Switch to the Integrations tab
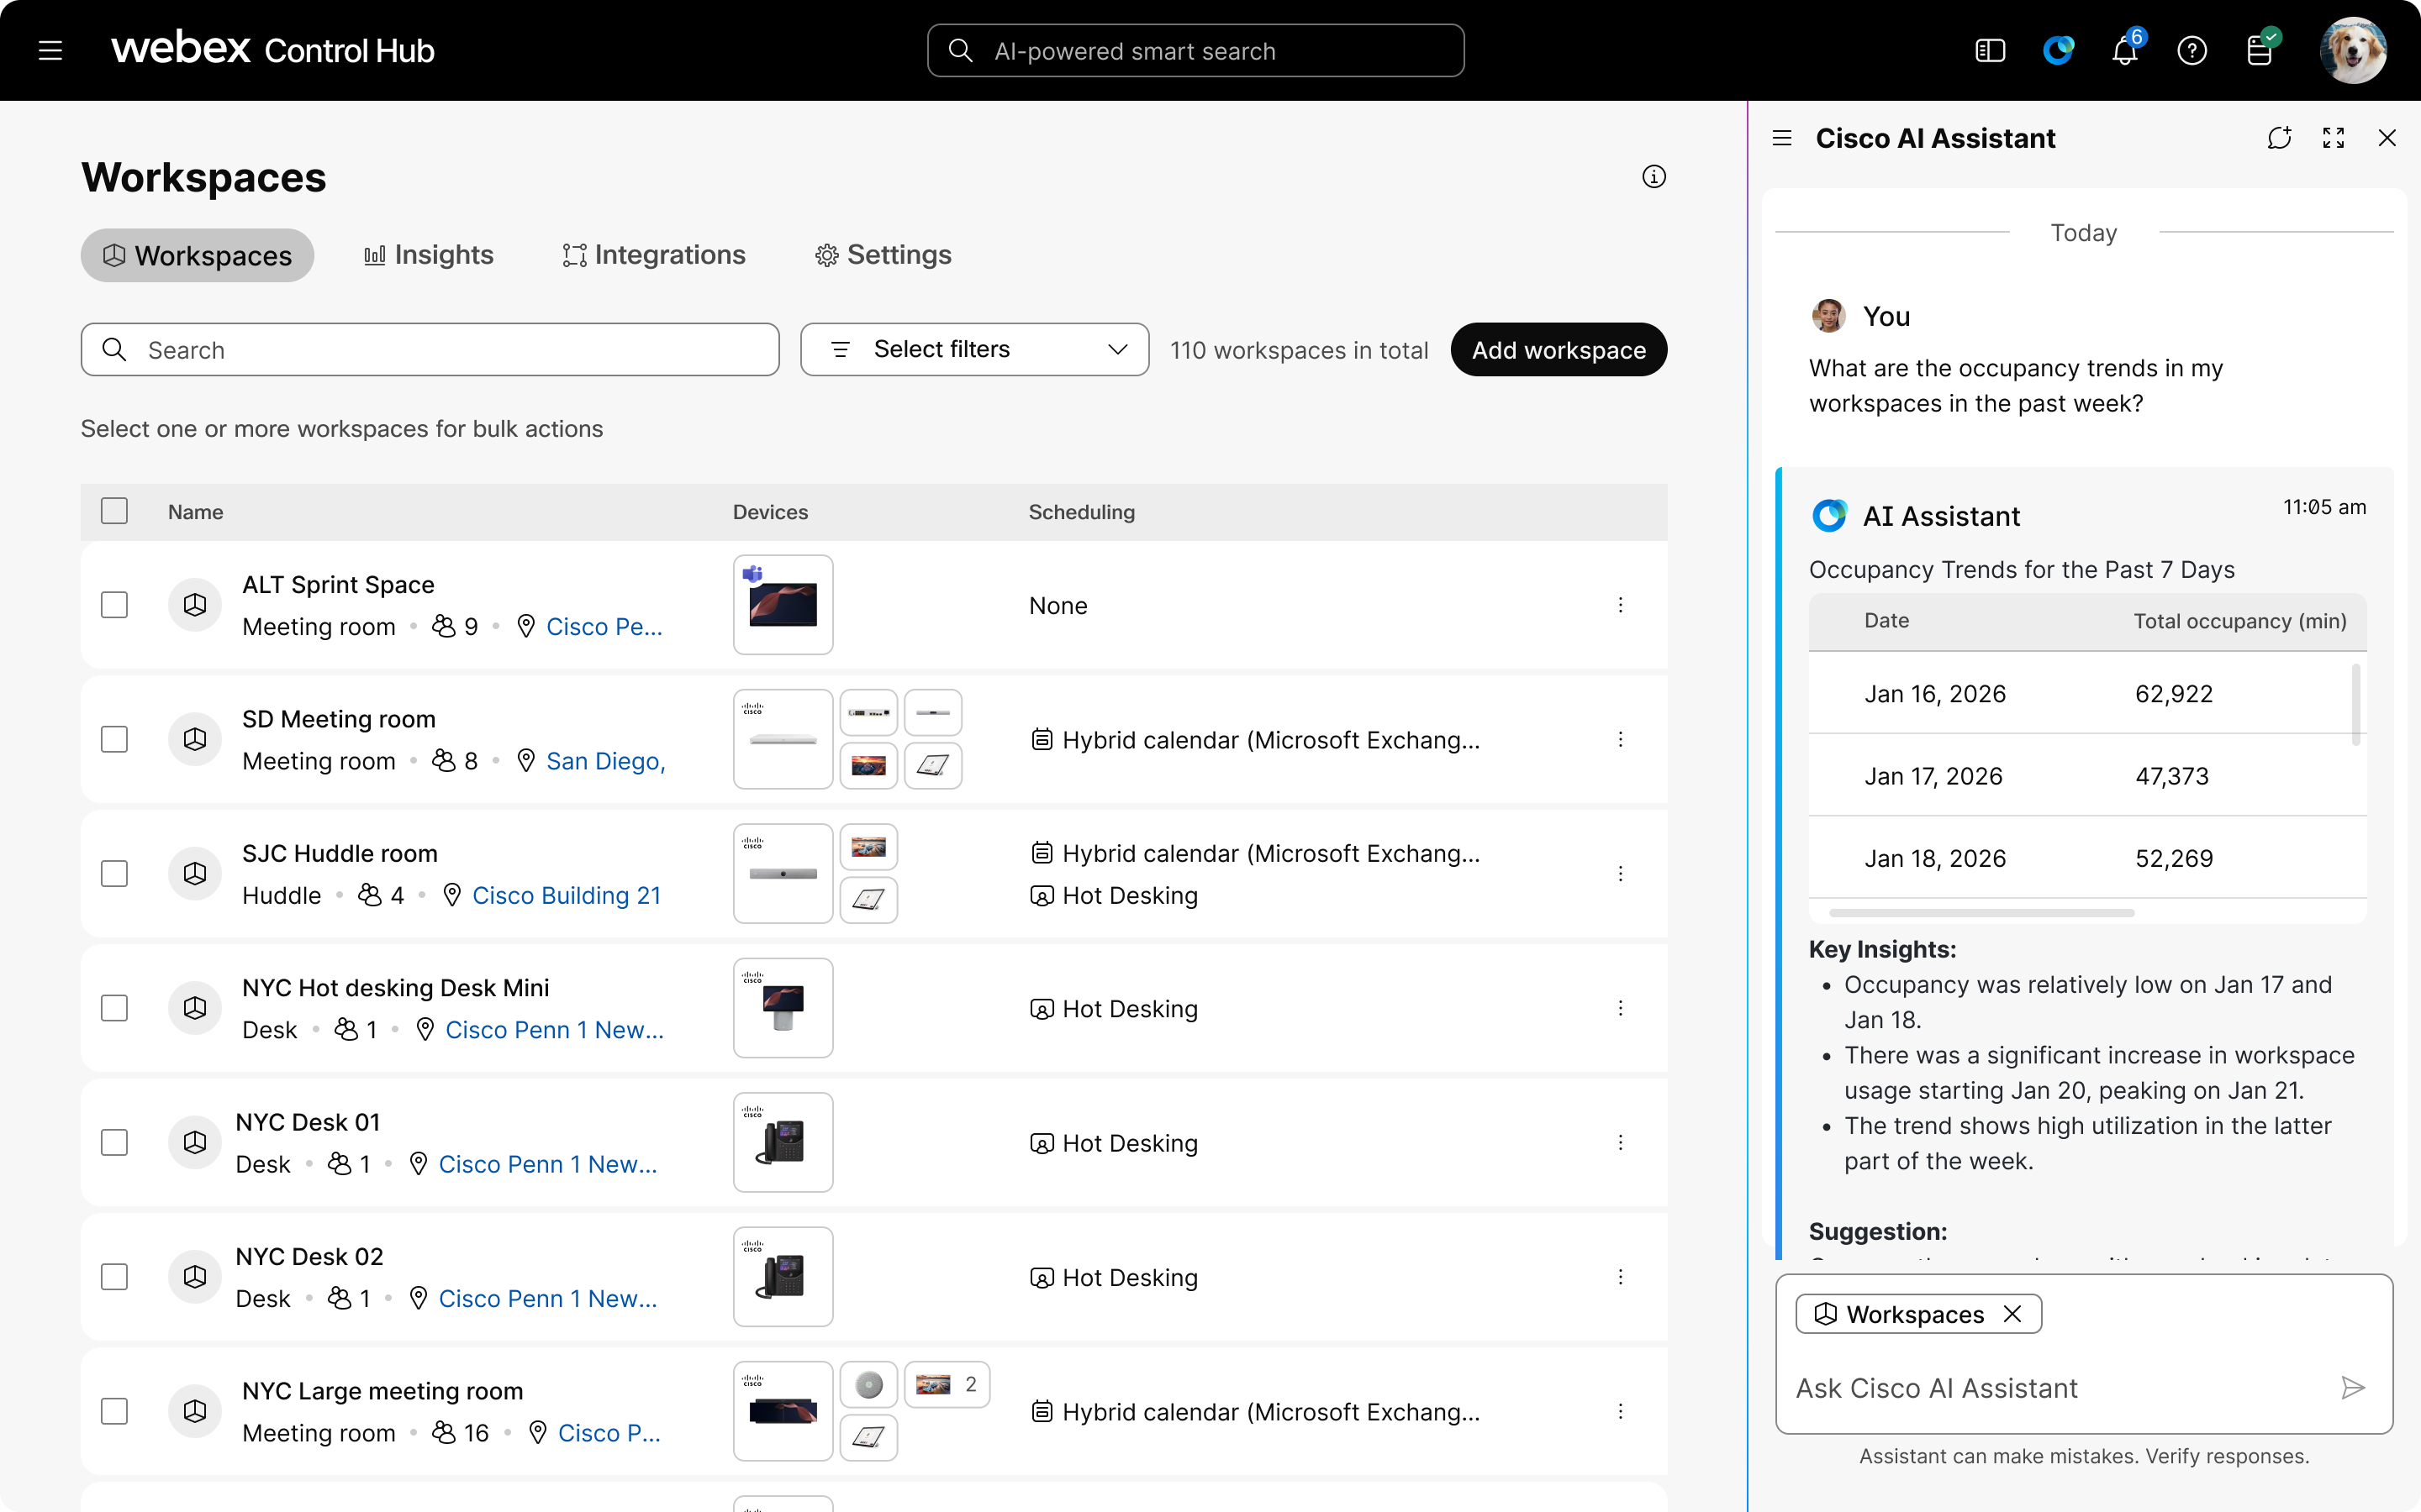2421x1512 pixels. click(x=654, y=255)
